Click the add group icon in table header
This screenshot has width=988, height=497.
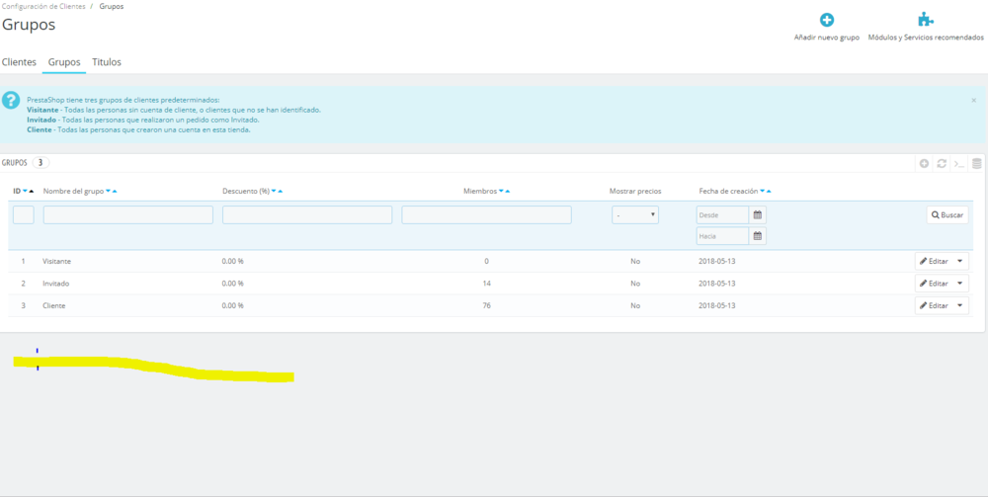[x=924, y=164]
